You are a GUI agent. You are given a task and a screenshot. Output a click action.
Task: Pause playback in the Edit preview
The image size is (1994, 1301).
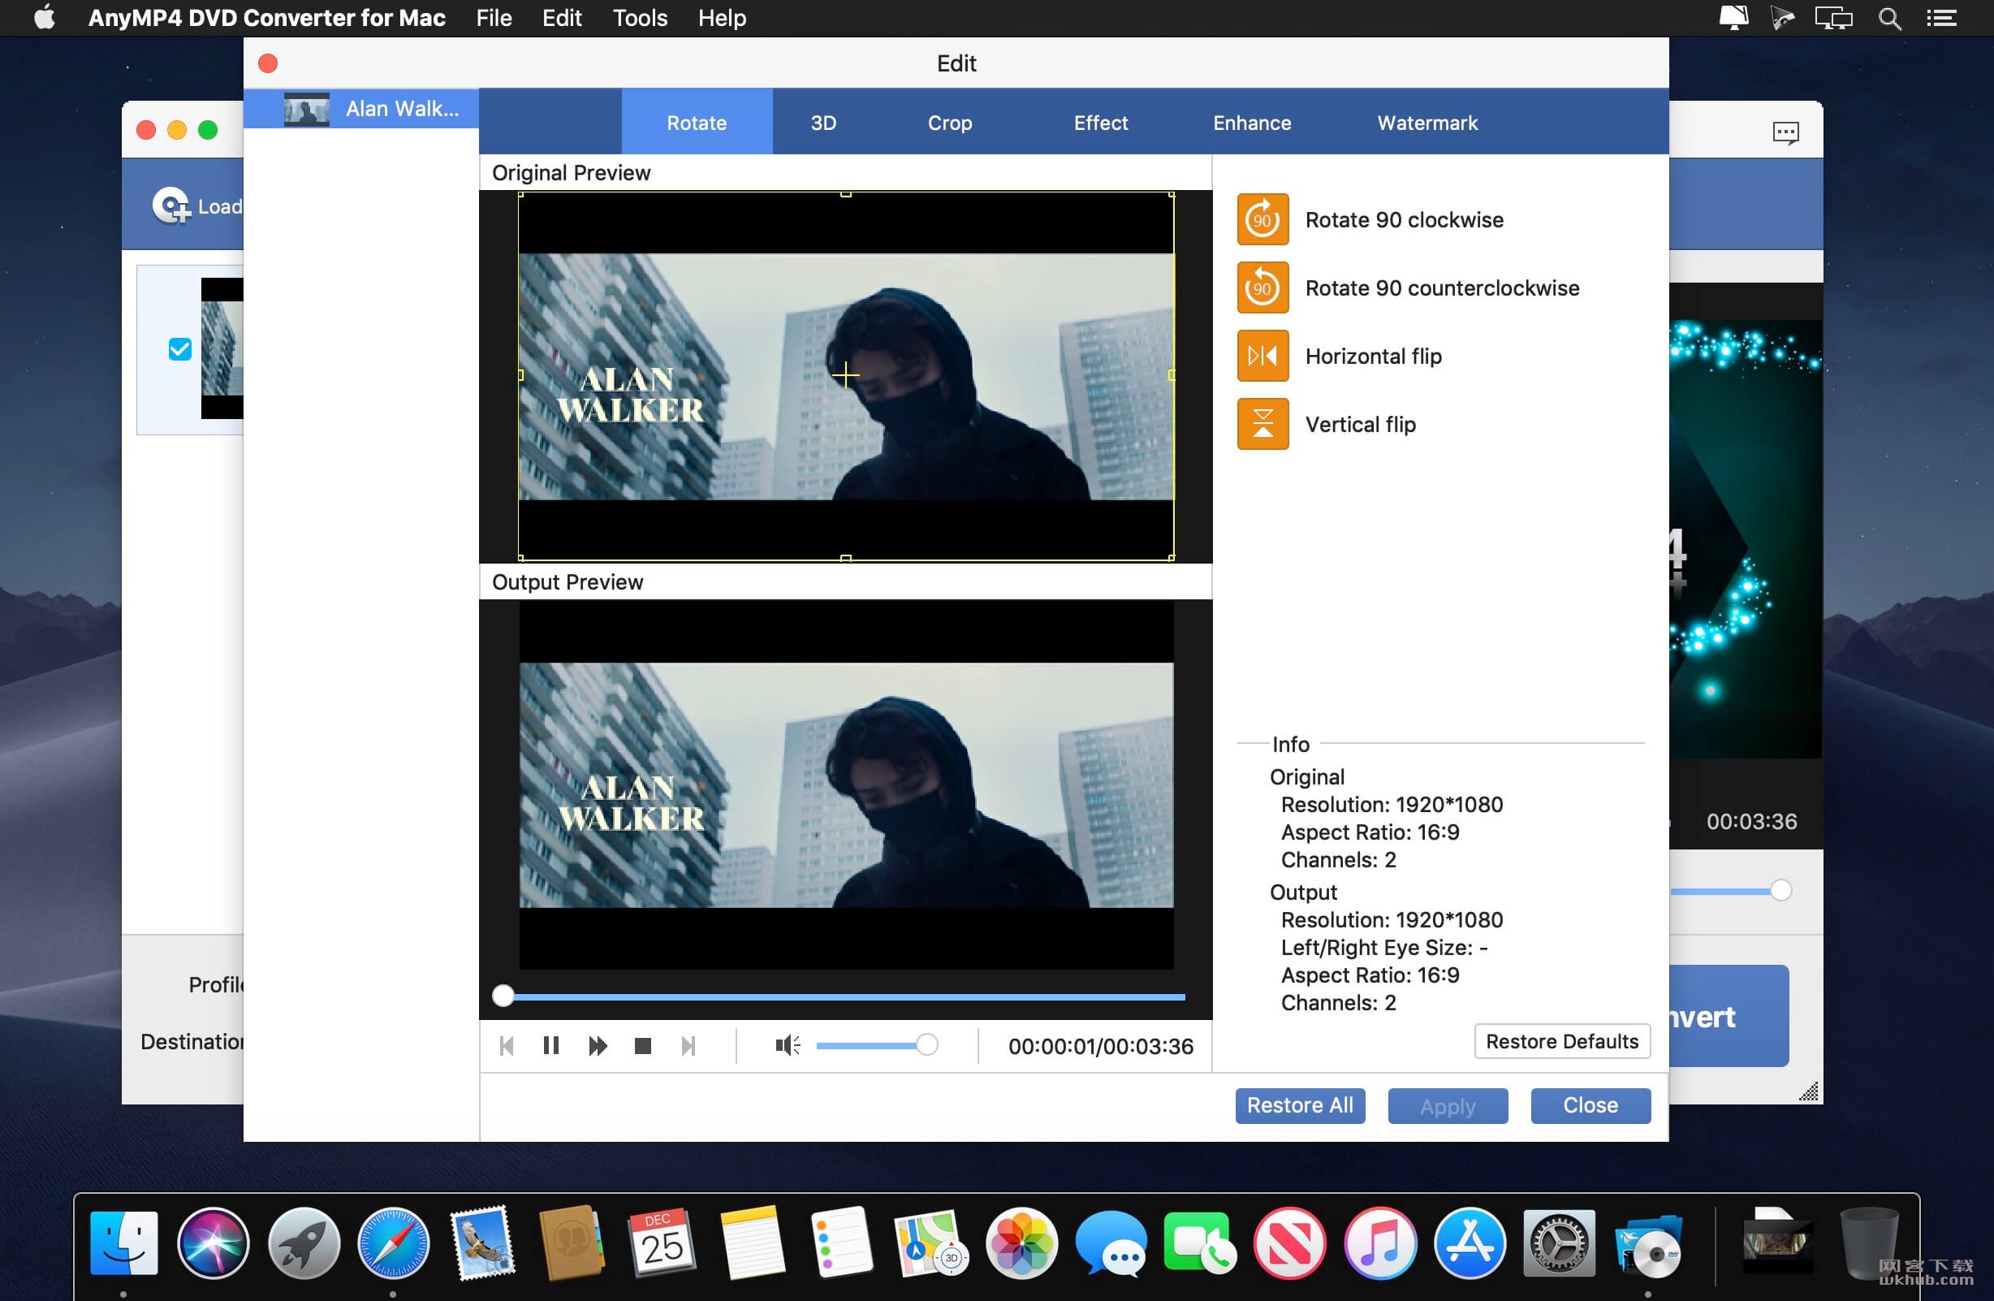point(550,1045)
